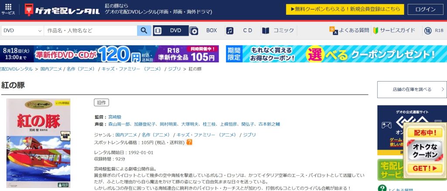Open voice actor 岡村明美 link
This screenshot has width=447, height=191.
point(168,124)
